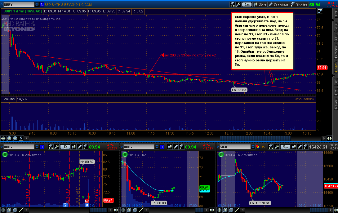This screenshot has height=213, width=338.
Task: Select trendline tool under middle chart
Action: (x=141, y=210)
